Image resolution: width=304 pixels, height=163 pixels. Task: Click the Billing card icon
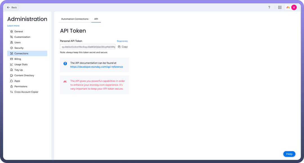pos(12,59)
